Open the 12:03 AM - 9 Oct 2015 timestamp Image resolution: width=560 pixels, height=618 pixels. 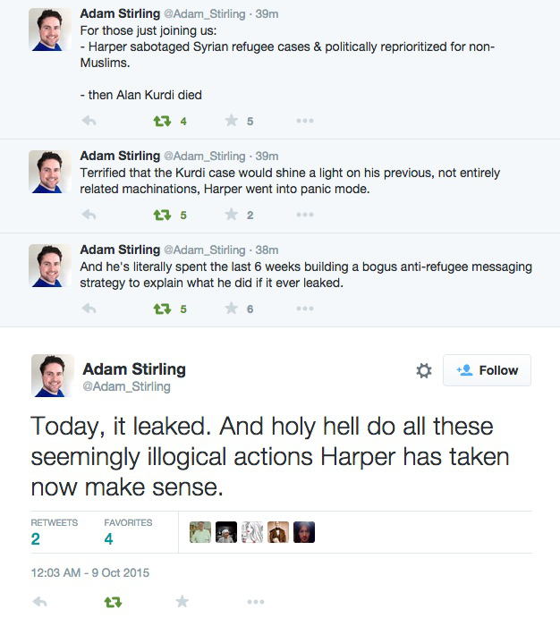(89, 572)
